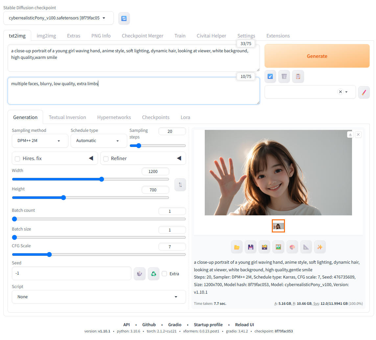The width and height of the screenshot is (376, 340).
Task: Tick the Extra seed checkbox
Action: coord(164,274)
